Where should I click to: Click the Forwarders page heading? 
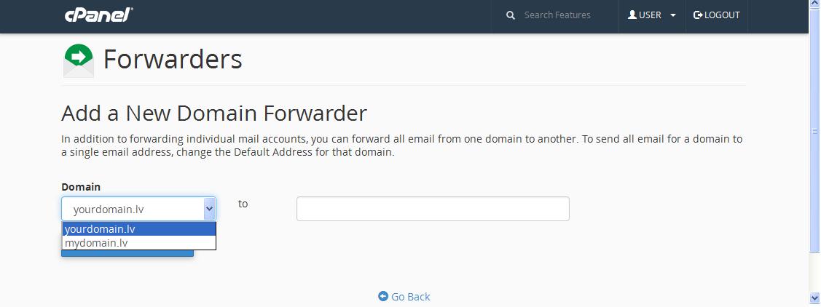tap(172, 59)
